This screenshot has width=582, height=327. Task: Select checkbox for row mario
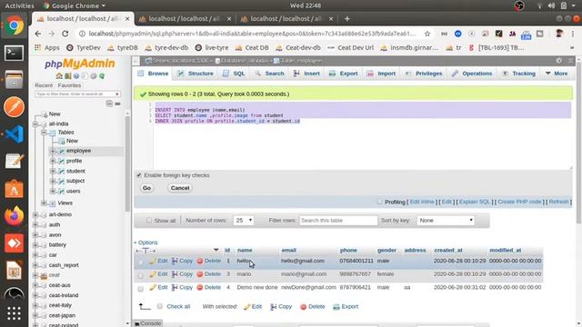pyautogui.click(x=141, y=275)
